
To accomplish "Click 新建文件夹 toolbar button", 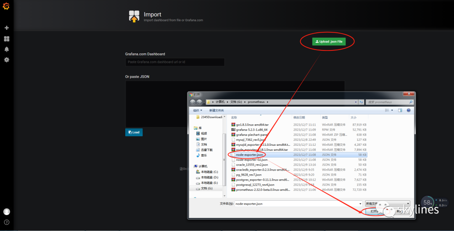I will point(216,110).
